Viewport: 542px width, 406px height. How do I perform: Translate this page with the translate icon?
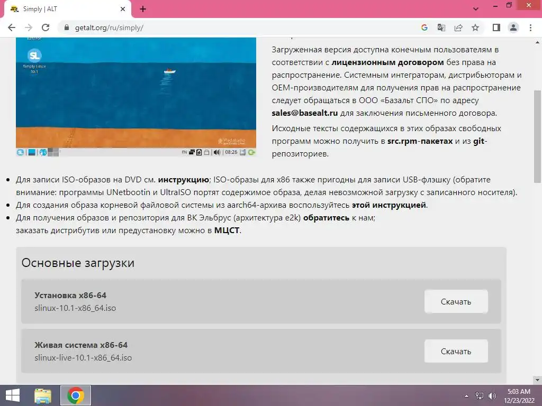pos(441,27)
